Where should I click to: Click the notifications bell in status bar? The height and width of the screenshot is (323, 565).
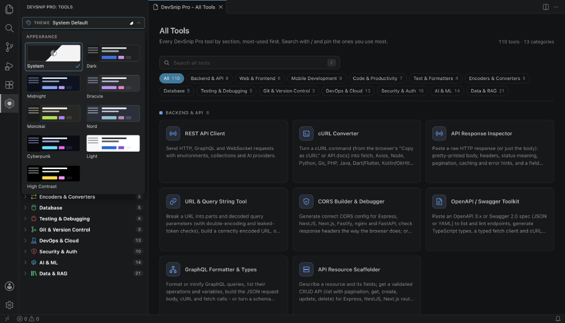tap(558, 318)
